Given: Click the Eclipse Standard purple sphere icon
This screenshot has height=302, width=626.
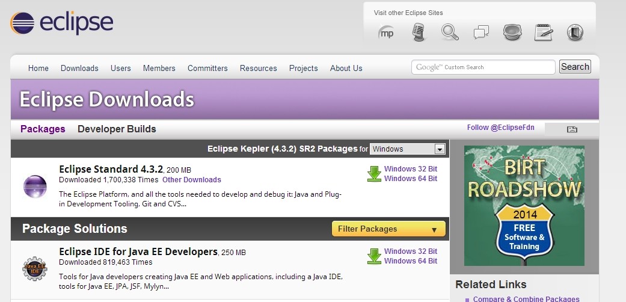Looking at the screenshot, I should [x=35, y=186].
